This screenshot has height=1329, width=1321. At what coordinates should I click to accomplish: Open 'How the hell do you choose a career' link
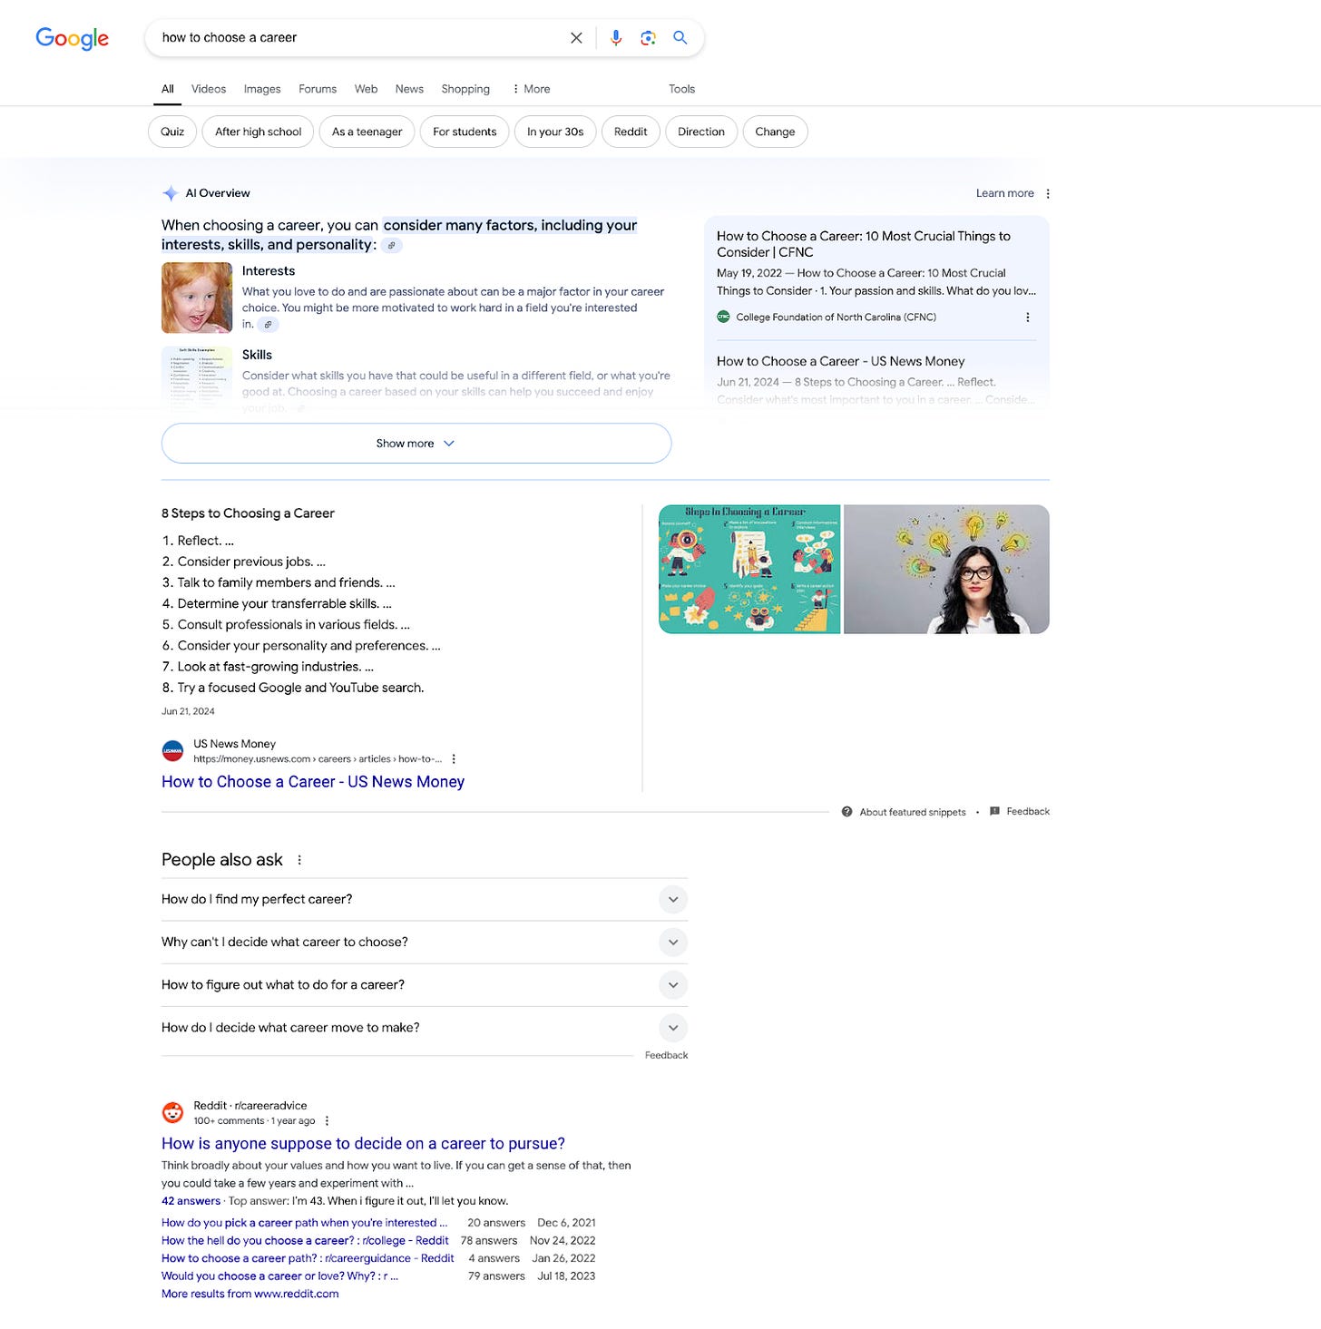click(x=305, y=1241)
